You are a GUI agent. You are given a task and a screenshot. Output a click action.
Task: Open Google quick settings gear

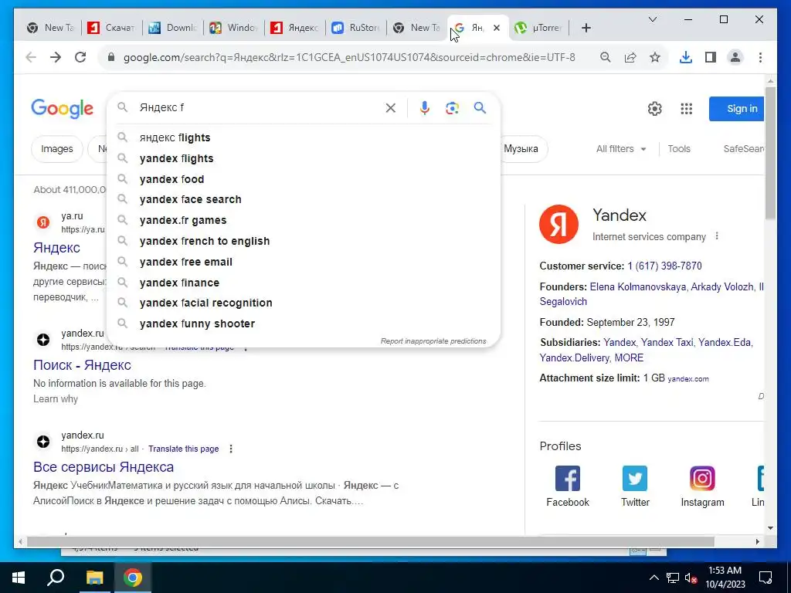(655, 108)
